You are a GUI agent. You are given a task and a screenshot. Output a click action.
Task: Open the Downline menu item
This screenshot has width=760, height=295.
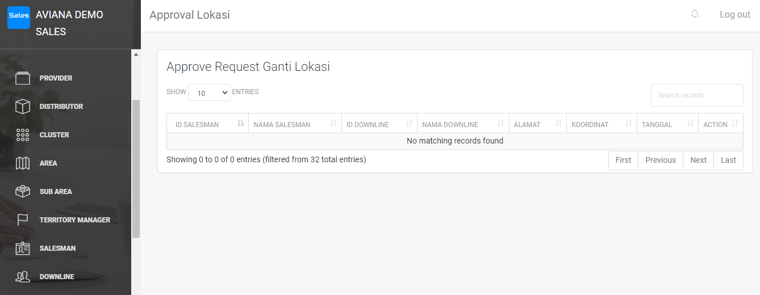pyautogui.click(x=57, y=277)
